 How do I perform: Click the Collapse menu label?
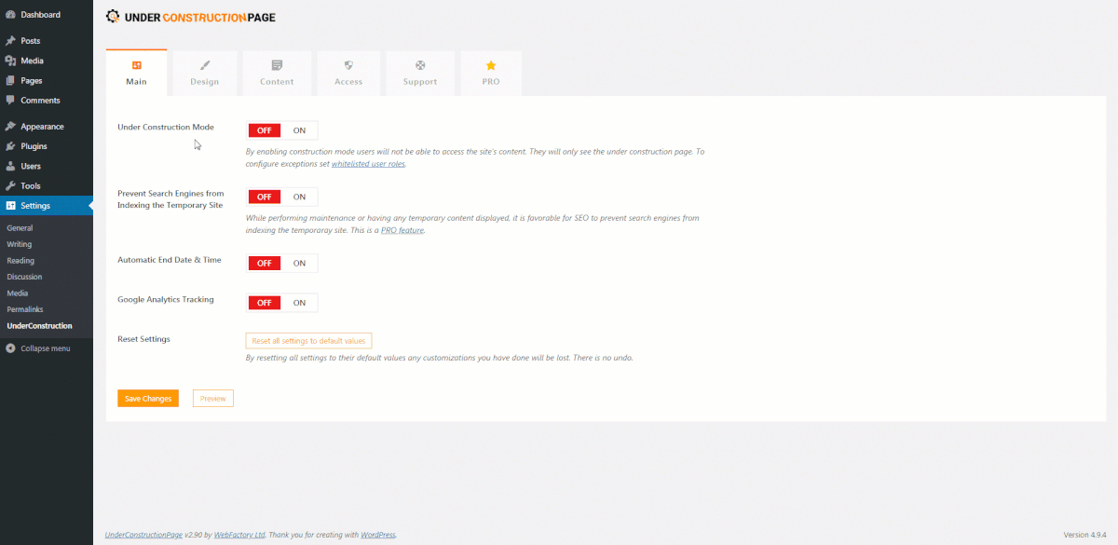(x=46, y=348)
